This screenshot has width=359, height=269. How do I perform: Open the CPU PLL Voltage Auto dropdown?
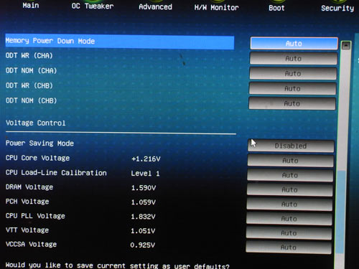point(289,219)
